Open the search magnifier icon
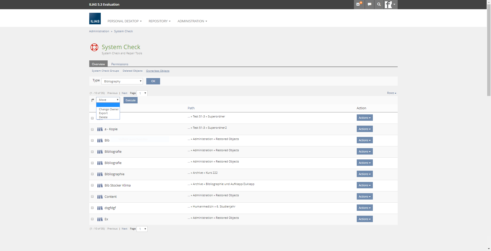 [379, 4]
